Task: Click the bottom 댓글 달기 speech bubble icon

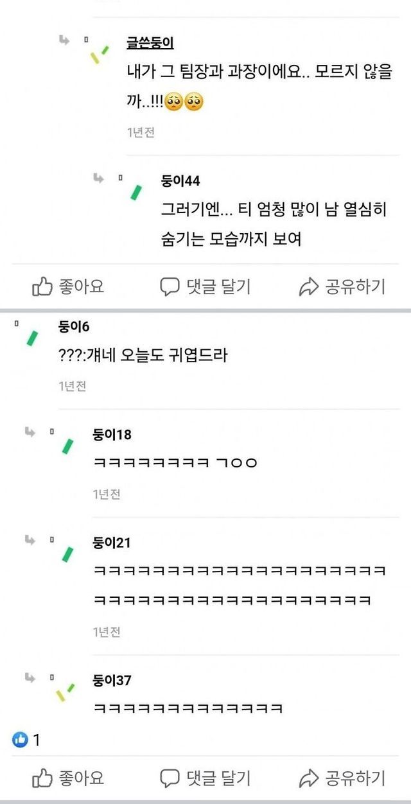Action: (x=170, y=778)
